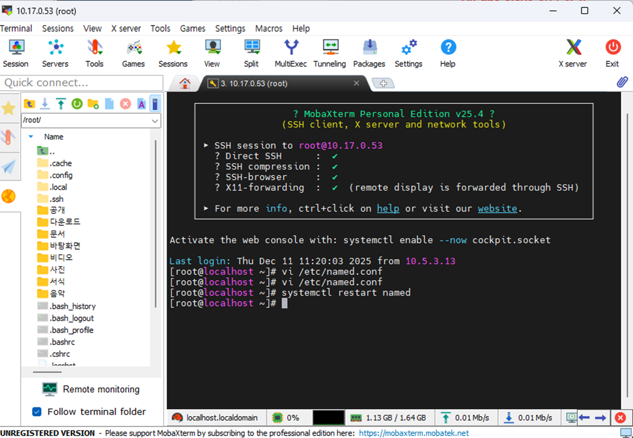Click the file list vertical scrollbar

[156, 224]
